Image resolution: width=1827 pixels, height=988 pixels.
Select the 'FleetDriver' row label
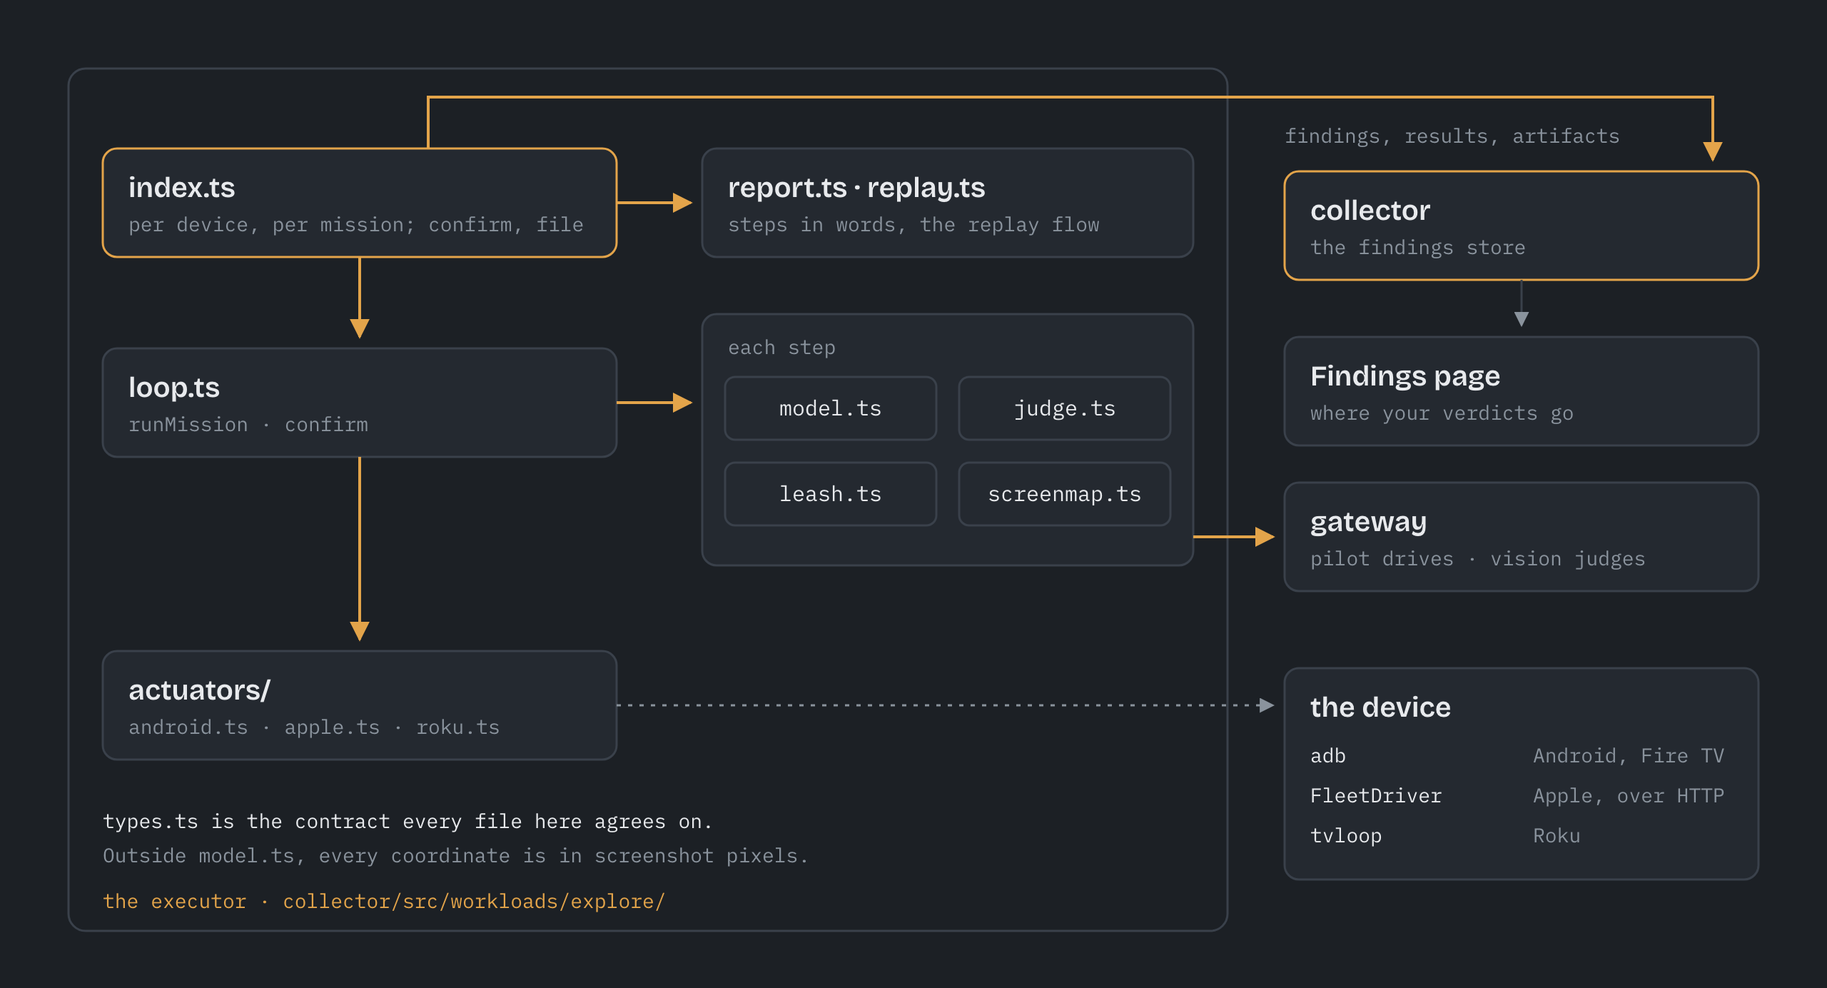point(1376,796)
